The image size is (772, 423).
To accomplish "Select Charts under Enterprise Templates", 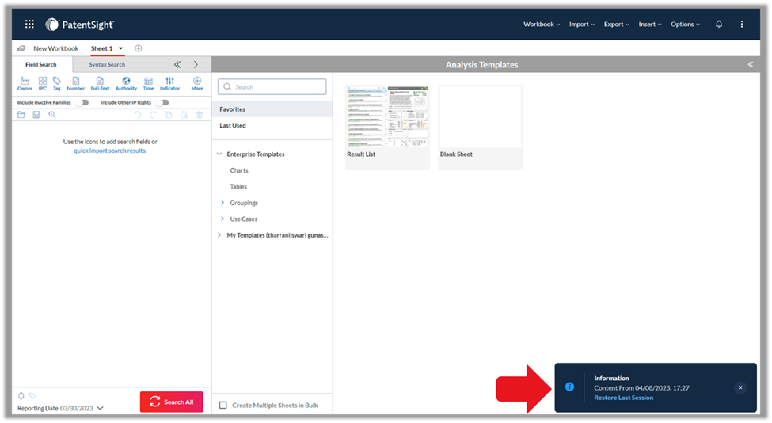I will click(239, 170).
